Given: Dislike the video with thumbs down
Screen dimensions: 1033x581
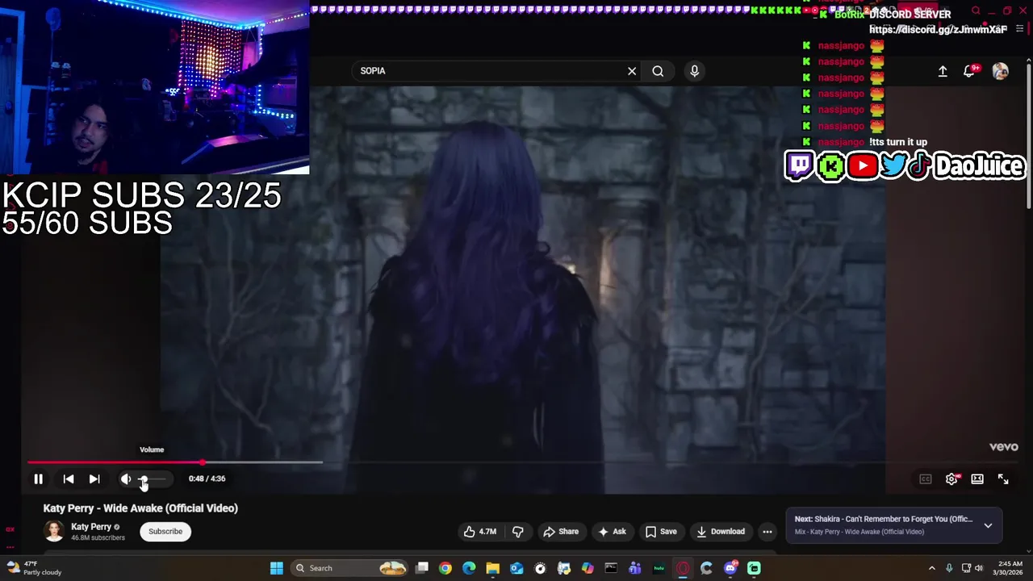Looking at the screenshot, I should pos(518,531).
